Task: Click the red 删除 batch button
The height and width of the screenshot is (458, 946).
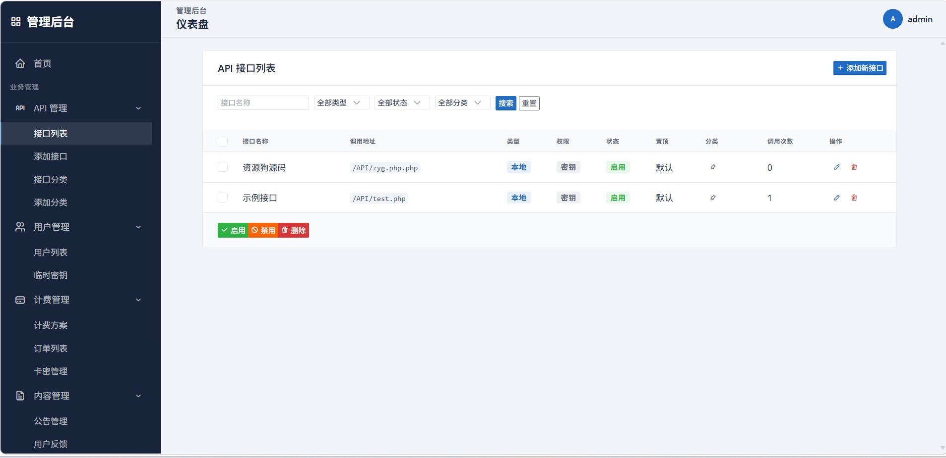Action: click(x=294, y=230)
